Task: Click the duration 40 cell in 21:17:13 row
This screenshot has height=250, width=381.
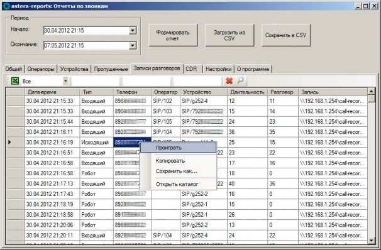Action: pyautogui.click(x=247, y=184)
